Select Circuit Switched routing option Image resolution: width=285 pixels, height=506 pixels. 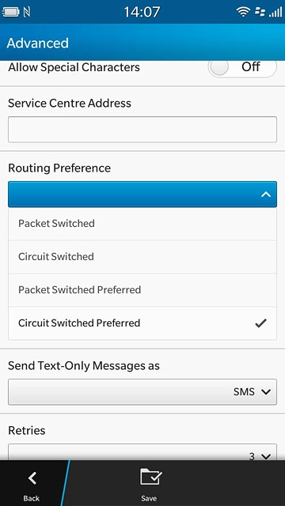(142, 257)
